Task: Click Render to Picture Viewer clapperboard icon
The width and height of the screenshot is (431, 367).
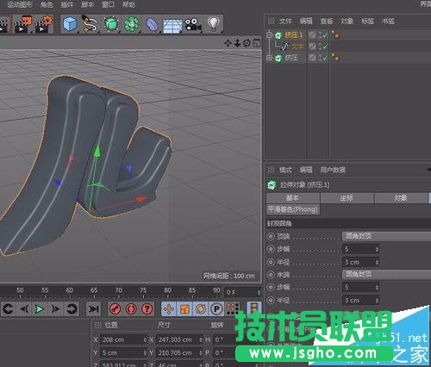Action: pyautogui.click(x=23, y=24)
